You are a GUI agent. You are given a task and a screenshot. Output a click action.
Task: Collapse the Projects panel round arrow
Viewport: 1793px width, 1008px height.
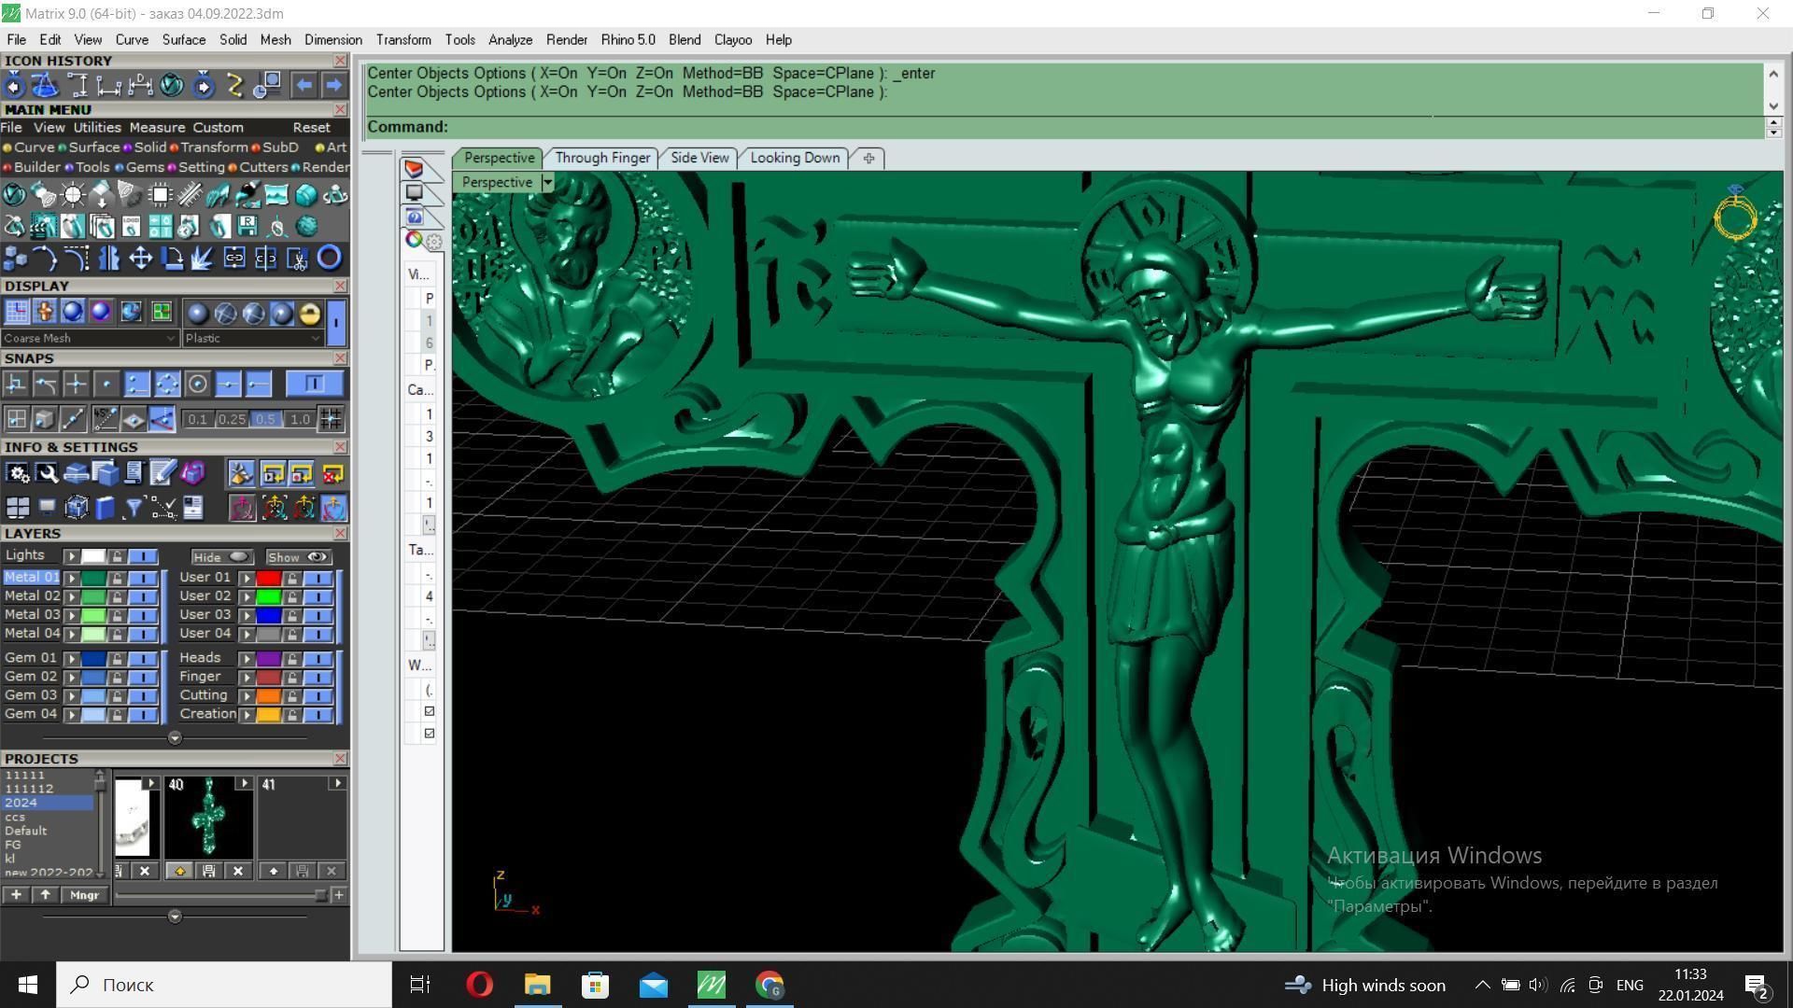[175, 917]
